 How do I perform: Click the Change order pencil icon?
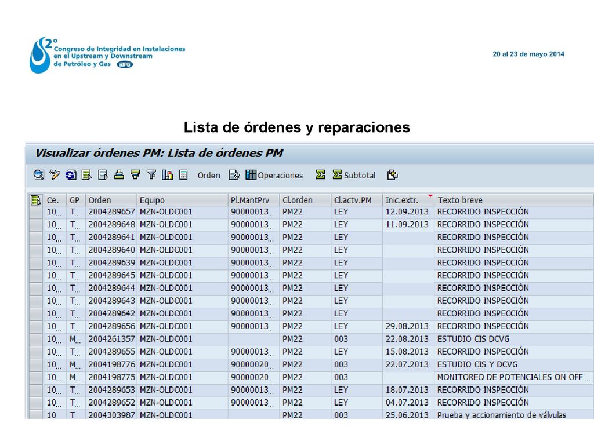55,175
